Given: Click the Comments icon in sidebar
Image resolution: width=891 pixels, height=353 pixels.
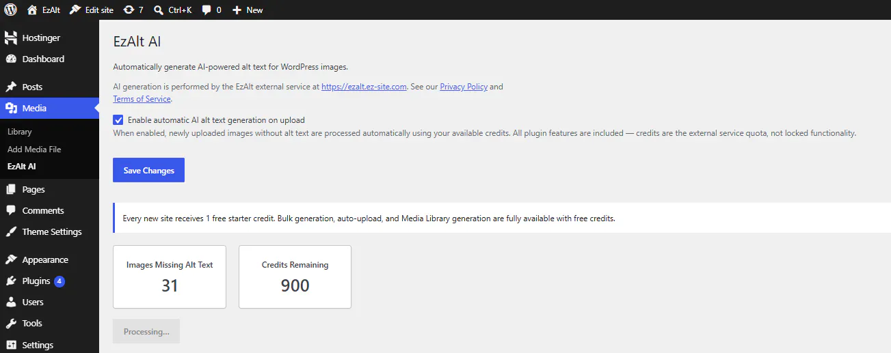Looking at the screenshot, I should pos(11,210).
